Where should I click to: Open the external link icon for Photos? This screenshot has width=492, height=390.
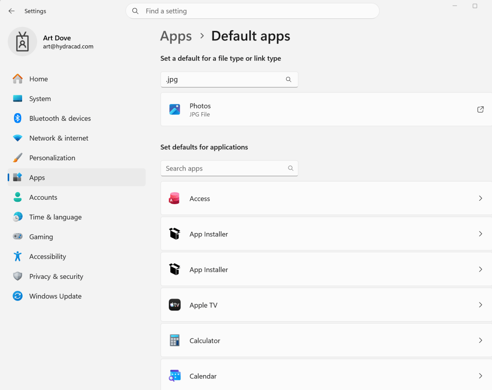pyautogui.click(x=480, y=109)
